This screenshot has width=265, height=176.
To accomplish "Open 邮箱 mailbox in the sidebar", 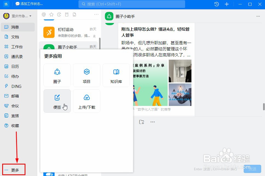I will coord(18,96).
